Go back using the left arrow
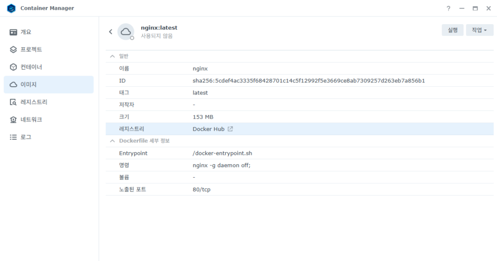 coord(111,31)
